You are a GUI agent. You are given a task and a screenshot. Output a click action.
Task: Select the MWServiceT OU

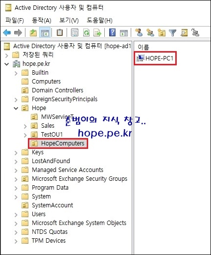[57, 117]
